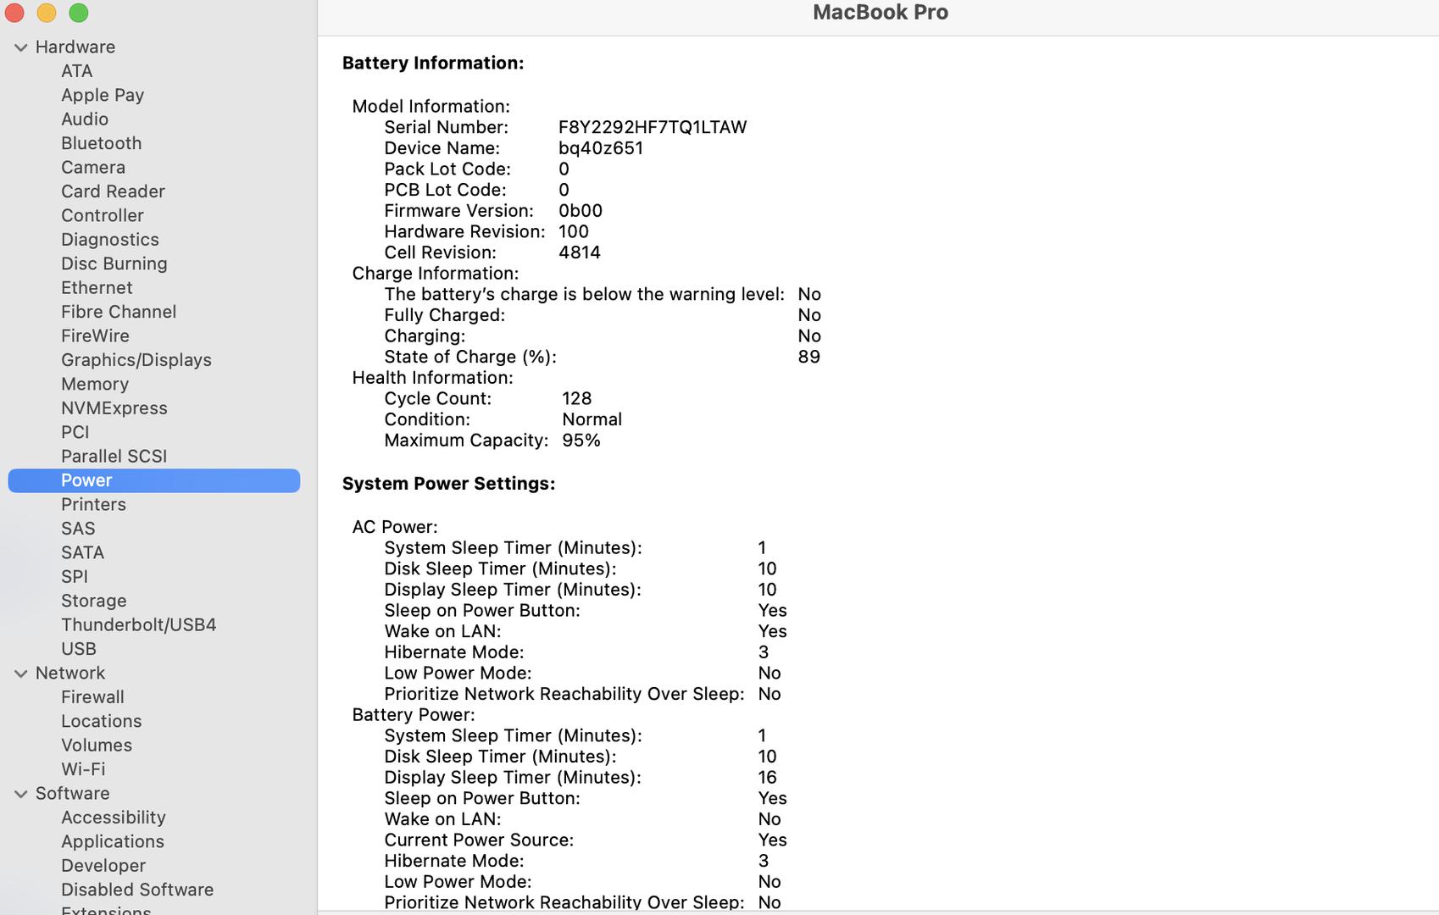Click the highlighted Power sidebar item
Screen dimensions: 1439x915
(x=154, y=480)
